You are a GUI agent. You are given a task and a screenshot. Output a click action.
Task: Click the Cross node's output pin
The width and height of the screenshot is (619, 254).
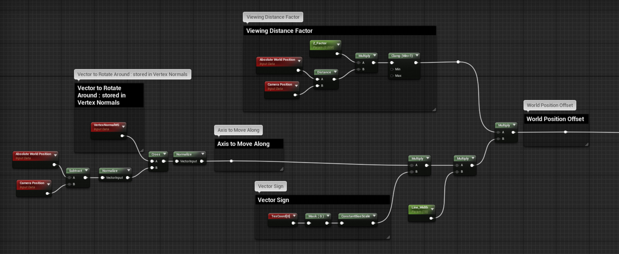[x=164, y=161]
